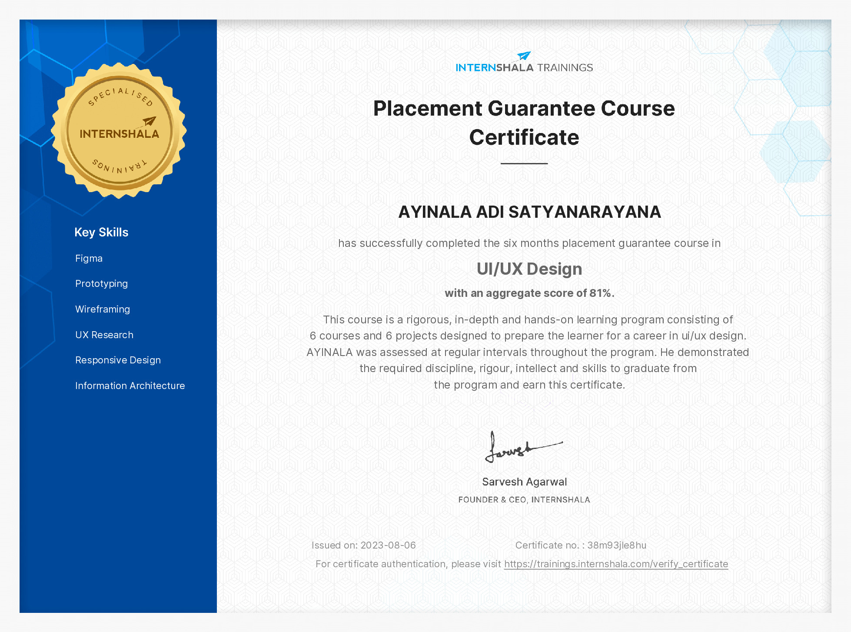The width and height of the screenshot is (851, 632).
Task: Click 'the required discipline, rigour' line
Action: (x=528, y=369)
